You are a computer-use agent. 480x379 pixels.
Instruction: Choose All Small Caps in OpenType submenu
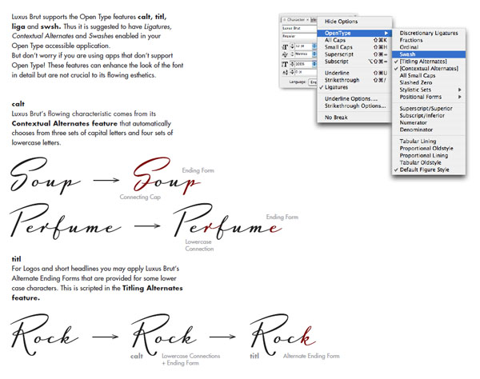coord(429,75)
